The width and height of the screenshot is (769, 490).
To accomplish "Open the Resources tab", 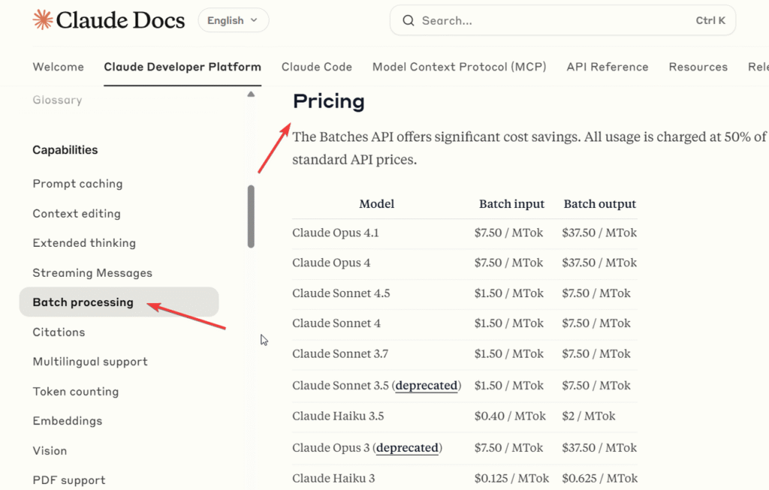I will [698, 67].
